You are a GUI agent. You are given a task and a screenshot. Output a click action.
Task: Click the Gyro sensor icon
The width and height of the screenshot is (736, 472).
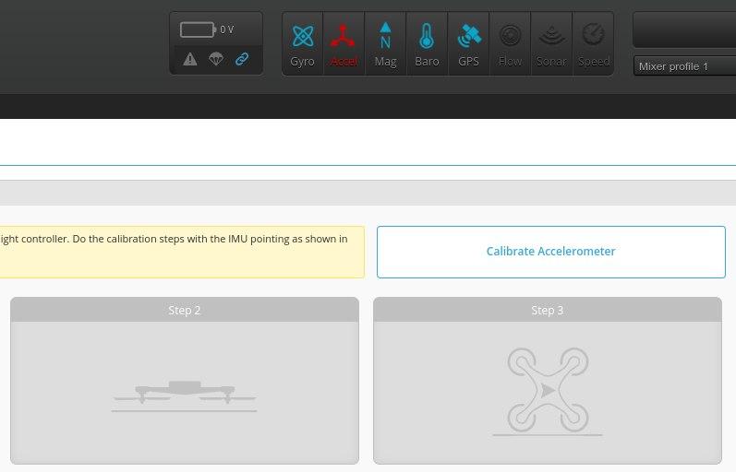pos(302,43)
